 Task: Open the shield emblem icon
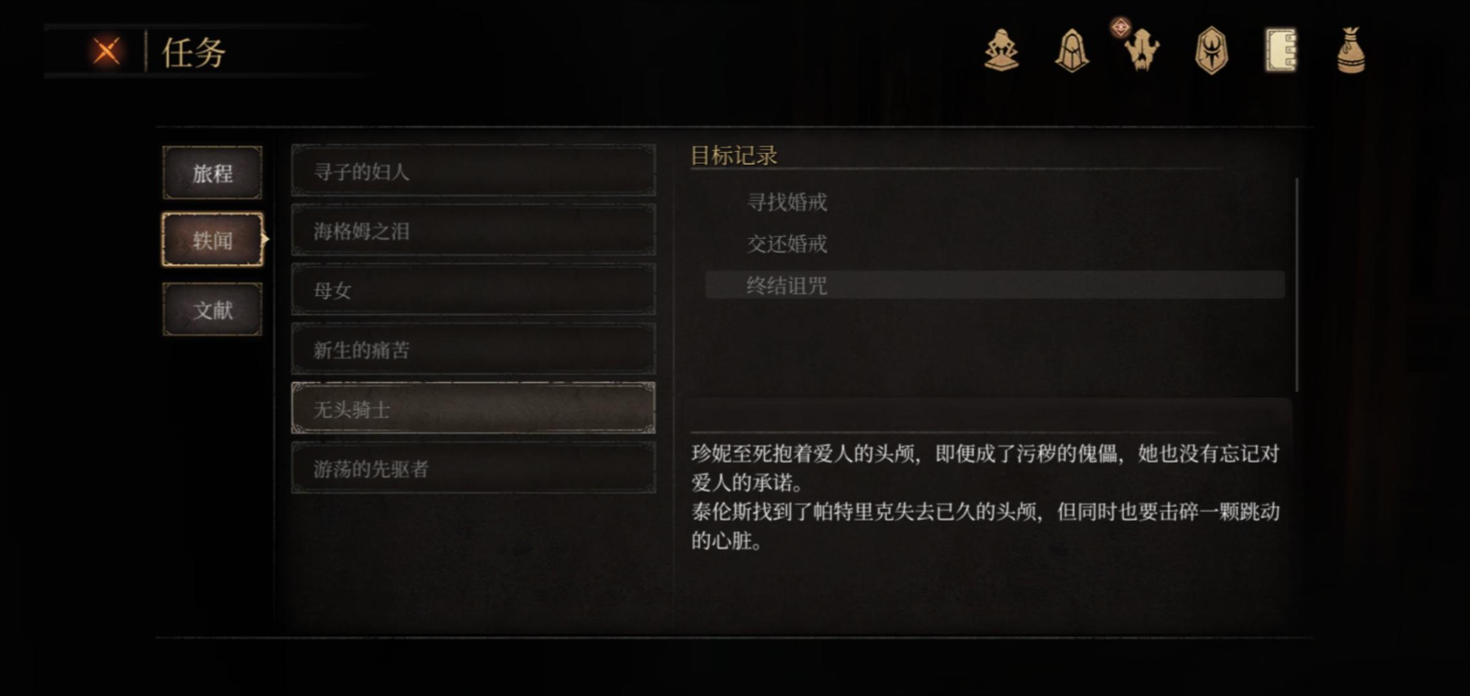[1211, 50]
